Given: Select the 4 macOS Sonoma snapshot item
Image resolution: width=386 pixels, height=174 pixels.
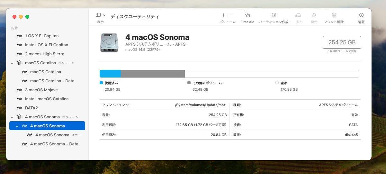Looking at the screenshot, I should [52, 135].
